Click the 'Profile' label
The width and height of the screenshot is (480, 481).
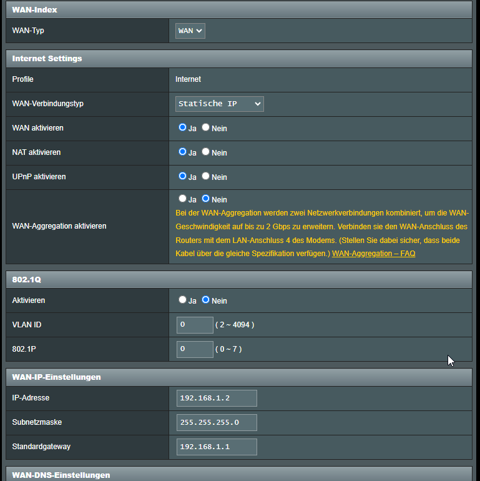pos(22,79)
